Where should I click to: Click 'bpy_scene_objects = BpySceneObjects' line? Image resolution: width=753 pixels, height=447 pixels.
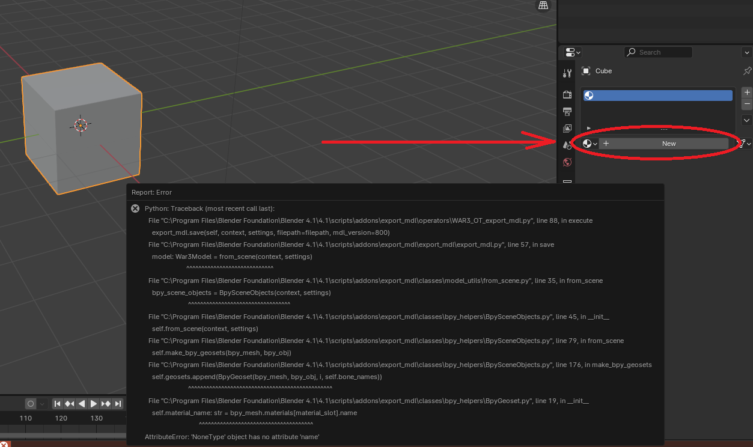(242, 293)
